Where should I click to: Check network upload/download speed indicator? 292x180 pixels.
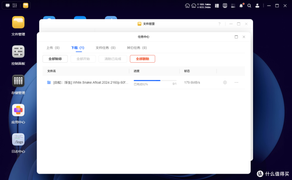(204, 6)
